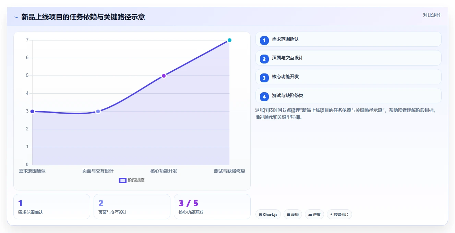Select the 页面与交互设计 step row
Viewport: 455px width, 233px height.
tap(348, 58)
